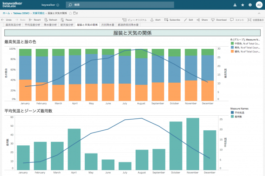Select the April jeans count bar
This screenshot has width=265, height=176.
click(74, 150)
